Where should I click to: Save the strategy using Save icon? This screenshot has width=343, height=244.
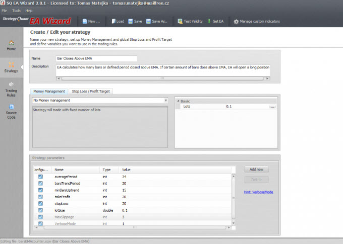click(135, 21)
